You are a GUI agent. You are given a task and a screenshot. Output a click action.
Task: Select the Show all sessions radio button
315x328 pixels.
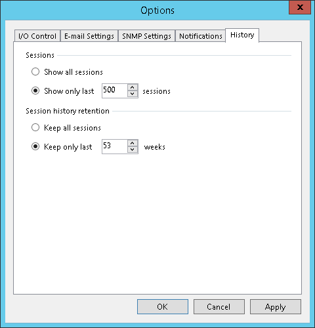pyautogui.click(x=35, y=72)
